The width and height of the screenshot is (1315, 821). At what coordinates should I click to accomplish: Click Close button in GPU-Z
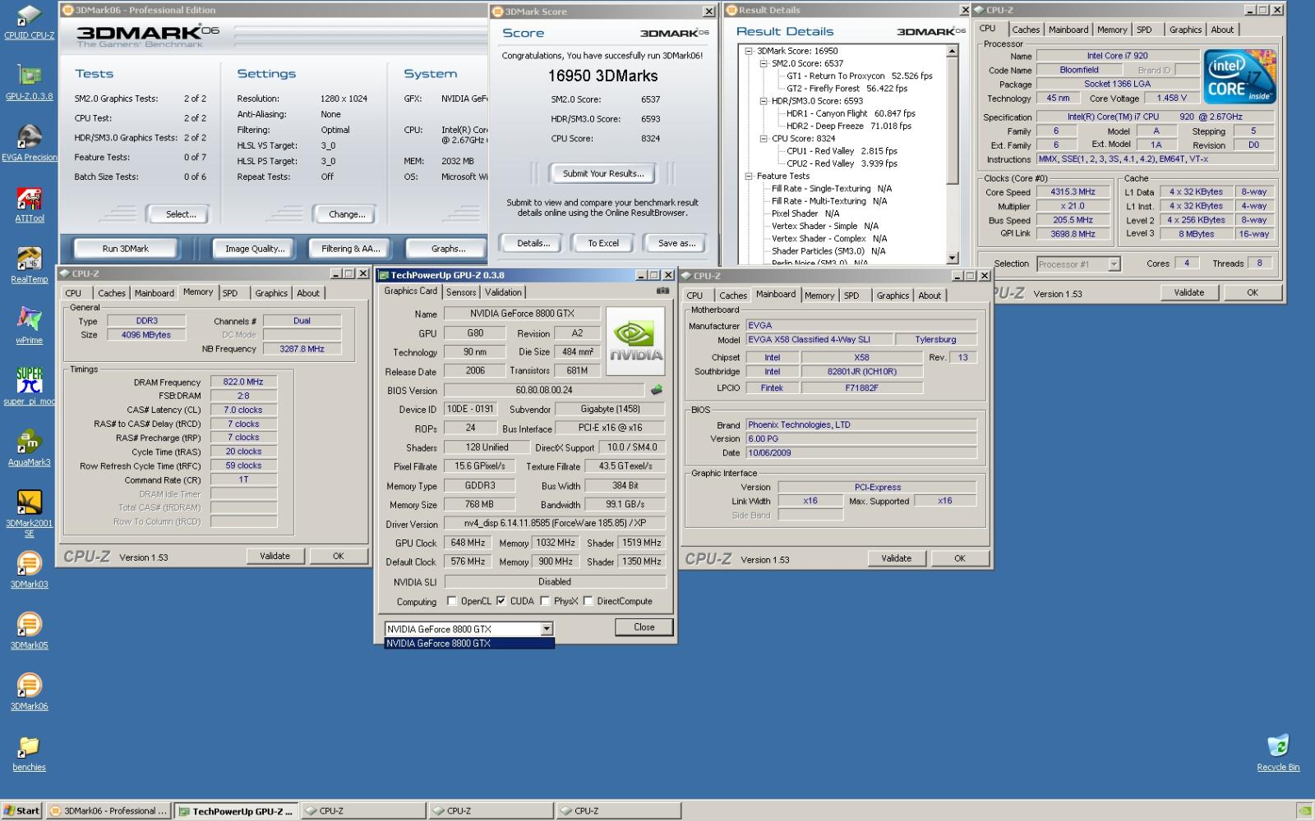[644, 627]
